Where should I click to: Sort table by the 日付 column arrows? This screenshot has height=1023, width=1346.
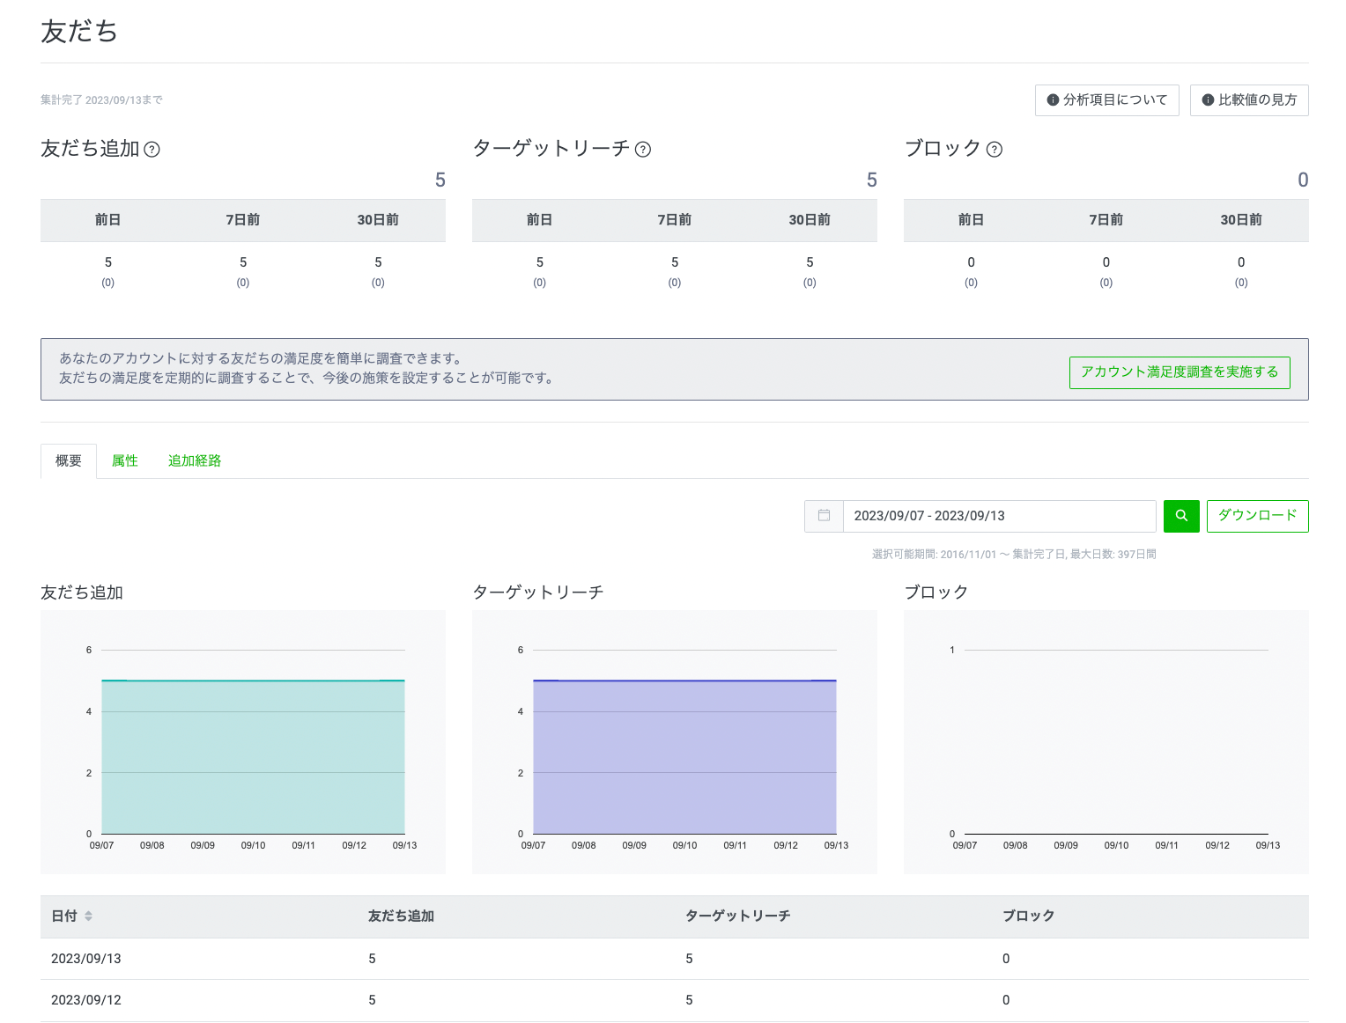[88, 916]
